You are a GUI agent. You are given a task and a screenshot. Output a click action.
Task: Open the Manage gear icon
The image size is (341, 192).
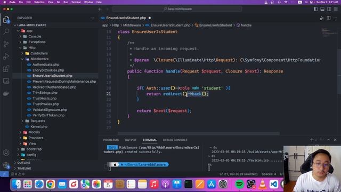pyautogui.click(x=6, y=165)
